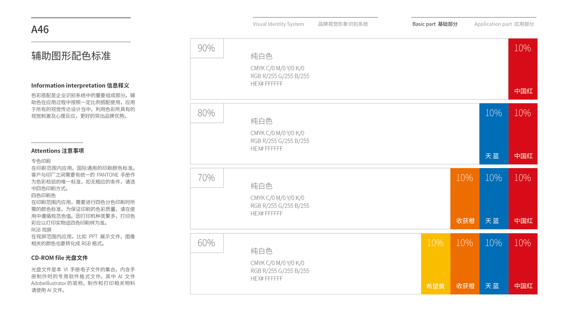The height and width of the screenshot is (318, 566).
Task: Click 纯白色 label in the 70% row
Action: pos(261,186)
